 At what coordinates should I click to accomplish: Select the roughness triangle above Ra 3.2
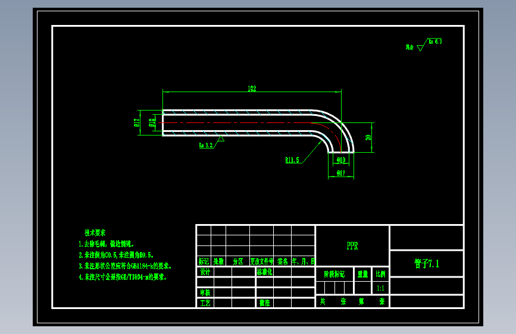coord(221,138)
